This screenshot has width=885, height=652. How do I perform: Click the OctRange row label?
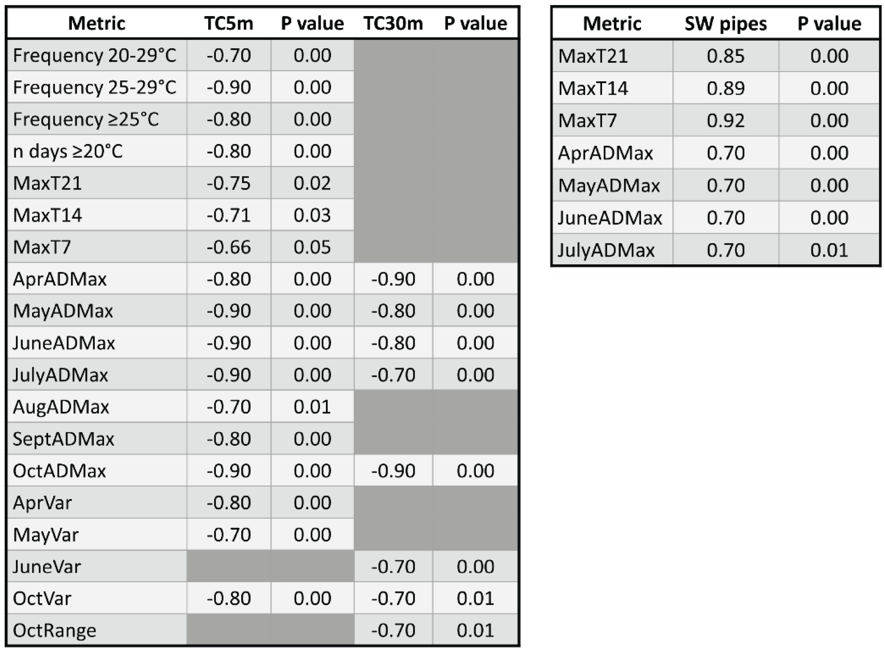(54, 631)
